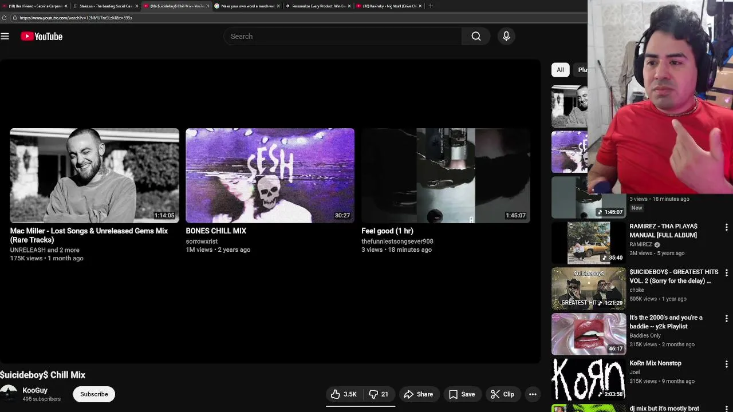Open the KooGuy channel name link
733x412 pixels.
[x=35, y=390]
